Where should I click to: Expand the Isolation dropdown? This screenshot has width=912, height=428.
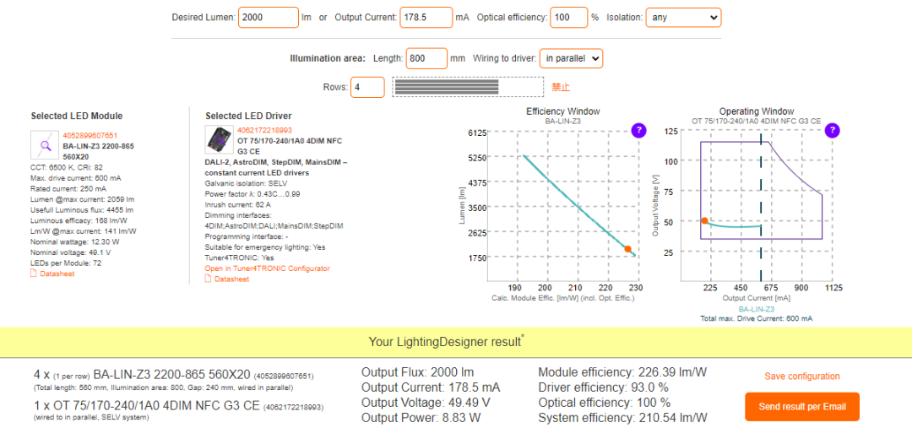click(682, 18)
